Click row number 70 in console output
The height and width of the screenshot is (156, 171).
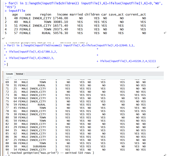tap(7, 85)
